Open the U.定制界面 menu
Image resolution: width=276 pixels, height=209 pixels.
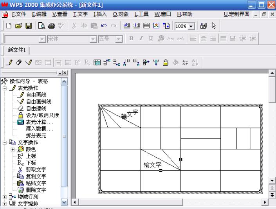coord(236,14)
